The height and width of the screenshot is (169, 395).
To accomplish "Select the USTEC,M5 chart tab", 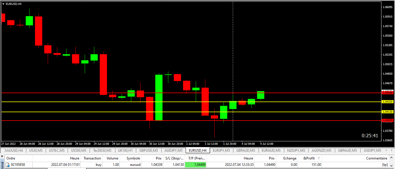I will click(57, 151).
